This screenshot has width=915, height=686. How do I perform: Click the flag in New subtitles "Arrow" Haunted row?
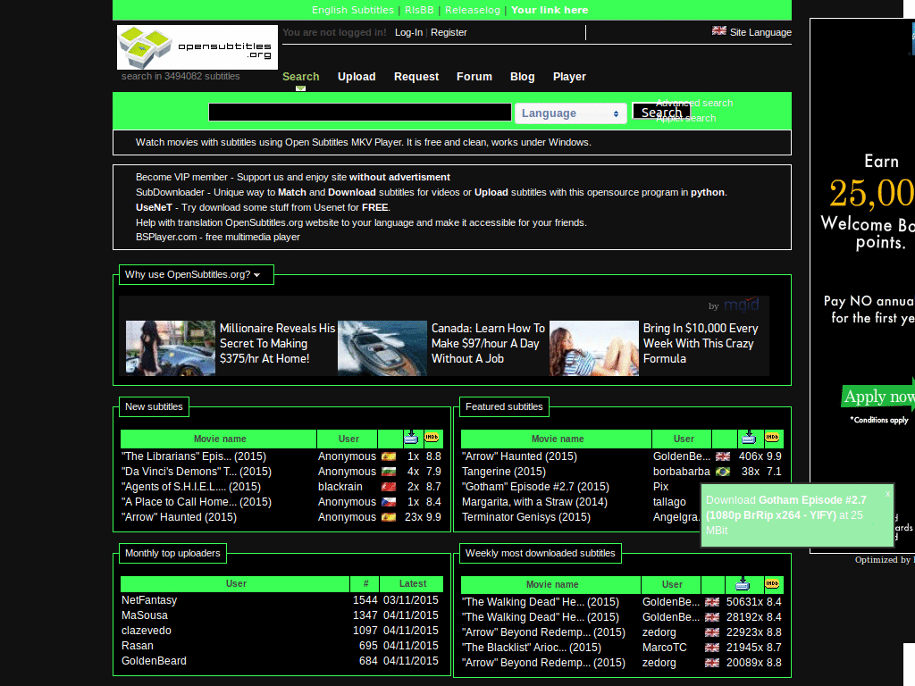coord(389,517)
